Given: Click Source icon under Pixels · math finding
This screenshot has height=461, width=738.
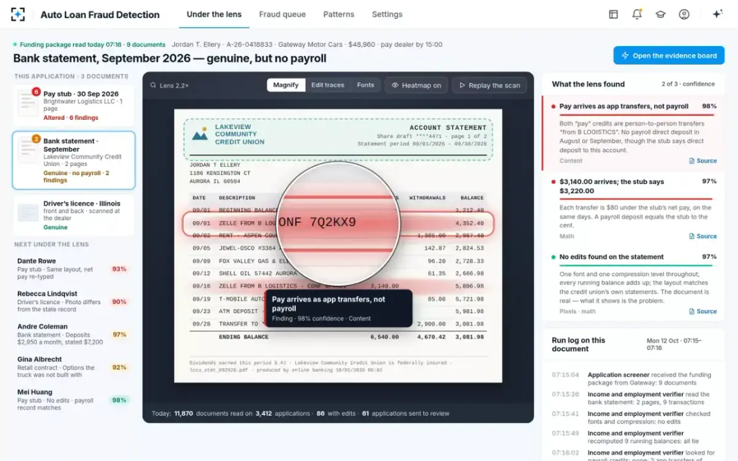Looking at the screenshot, I should 692,312.
